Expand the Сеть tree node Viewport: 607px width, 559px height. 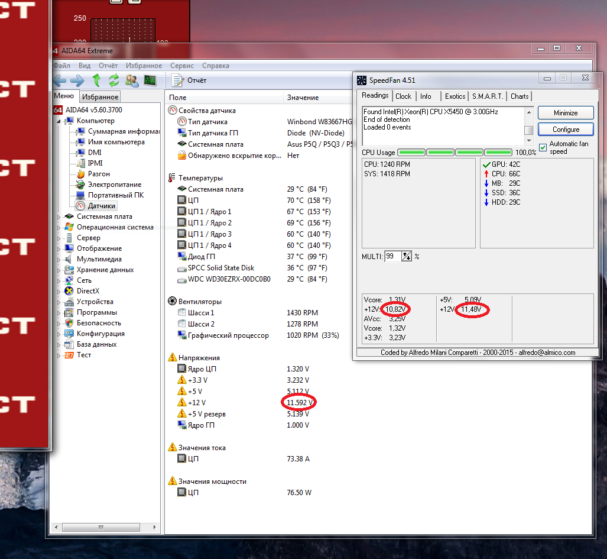59,281
